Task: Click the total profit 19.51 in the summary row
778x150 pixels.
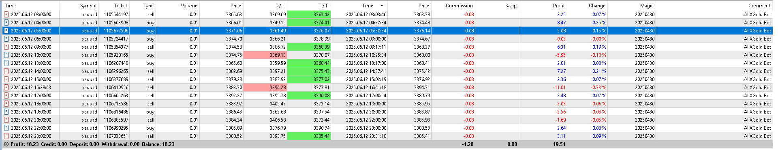Action: (559, 144)
